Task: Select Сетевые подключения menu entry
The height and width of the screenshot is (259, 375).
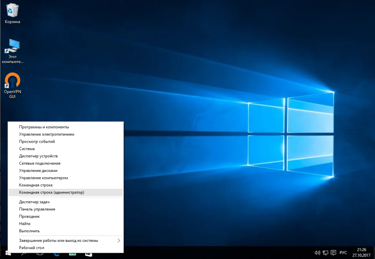Action: pos(40,164)
